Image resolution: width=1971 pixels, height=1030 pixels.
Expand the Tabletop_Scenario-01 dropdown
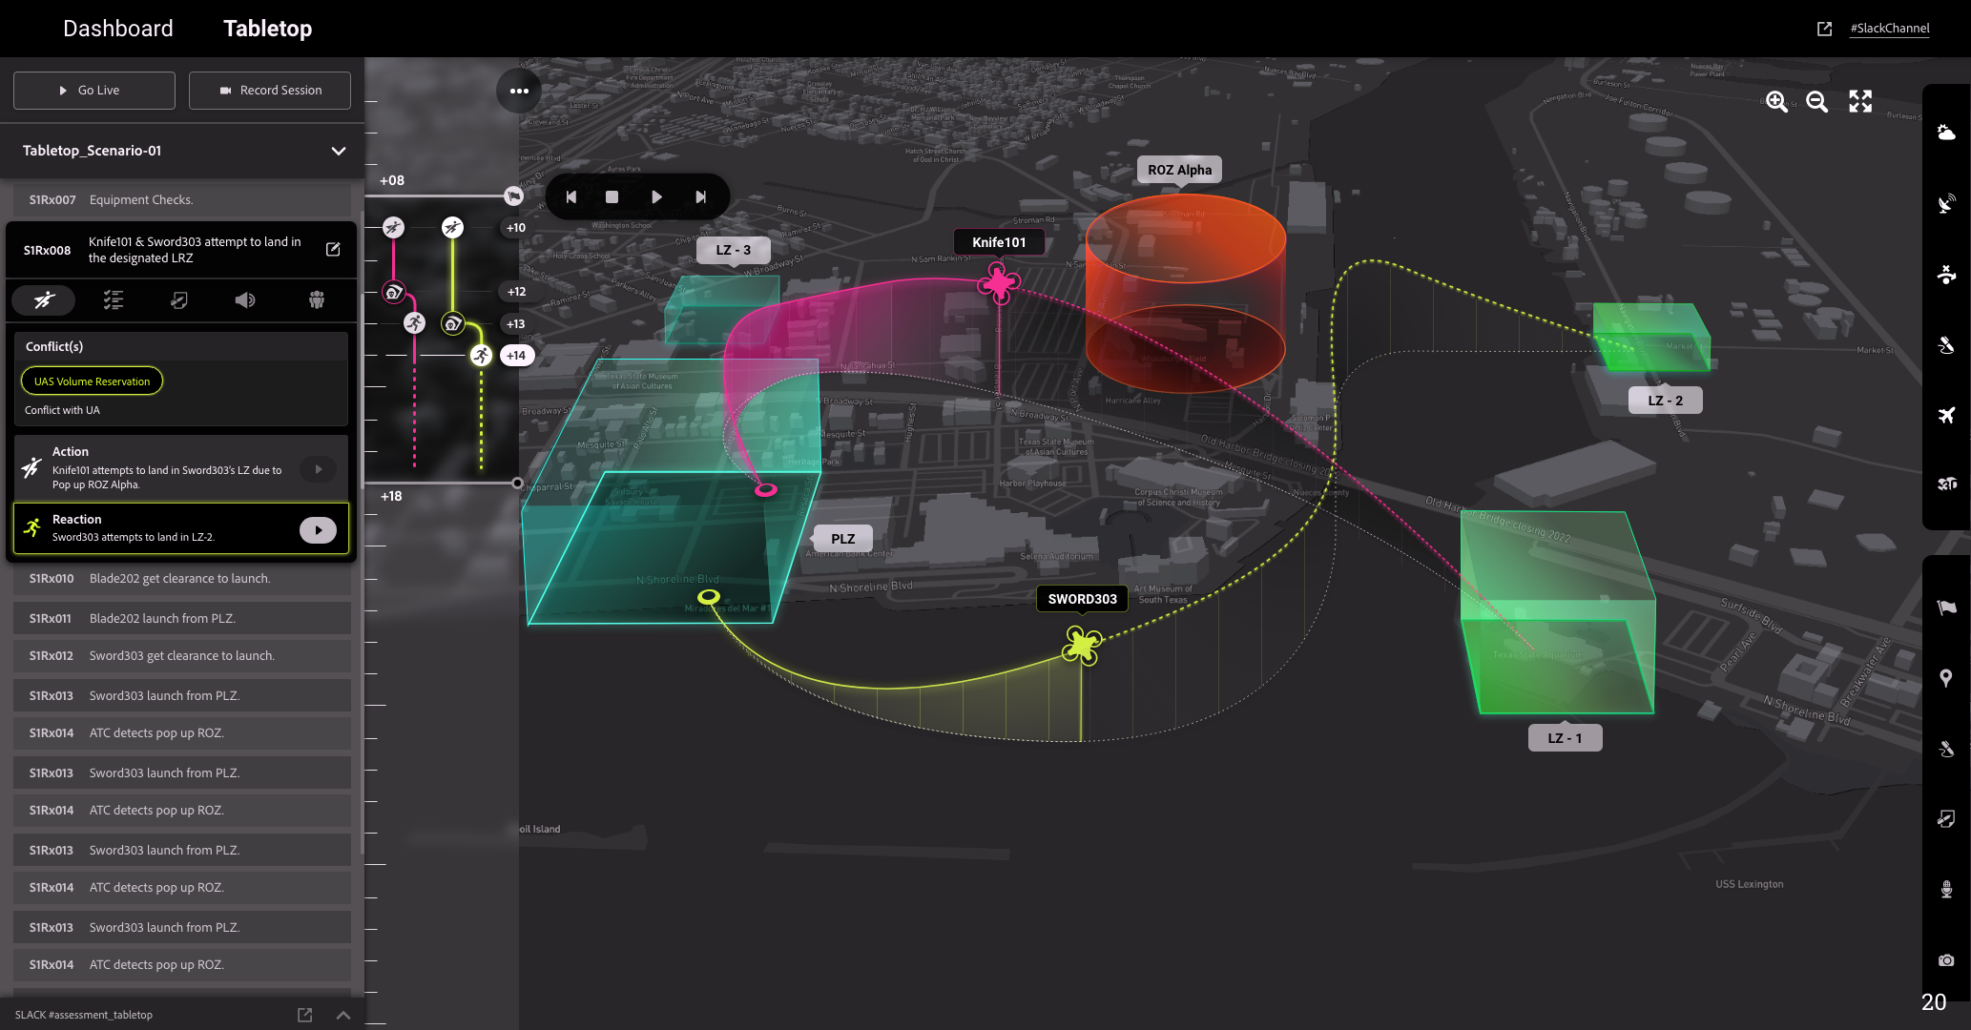pyautogui.click(x=338, y=151)
